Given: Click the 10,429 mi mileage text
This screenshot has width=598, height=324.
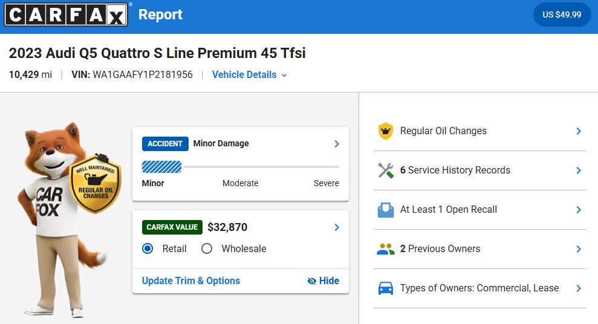Looking at the screenshot, I should click(30, 75).
